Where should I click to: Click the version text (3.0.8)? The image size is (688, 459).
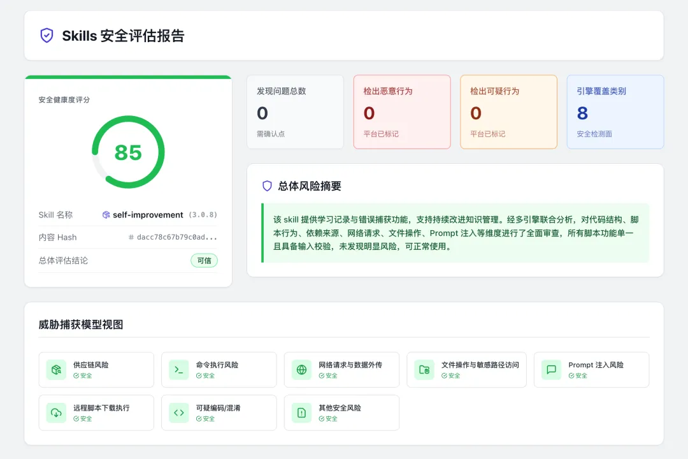coord(203,215)
